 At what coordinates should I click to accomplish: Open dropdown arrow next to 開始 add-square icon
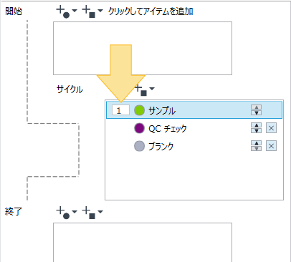[x=100, y=11]
